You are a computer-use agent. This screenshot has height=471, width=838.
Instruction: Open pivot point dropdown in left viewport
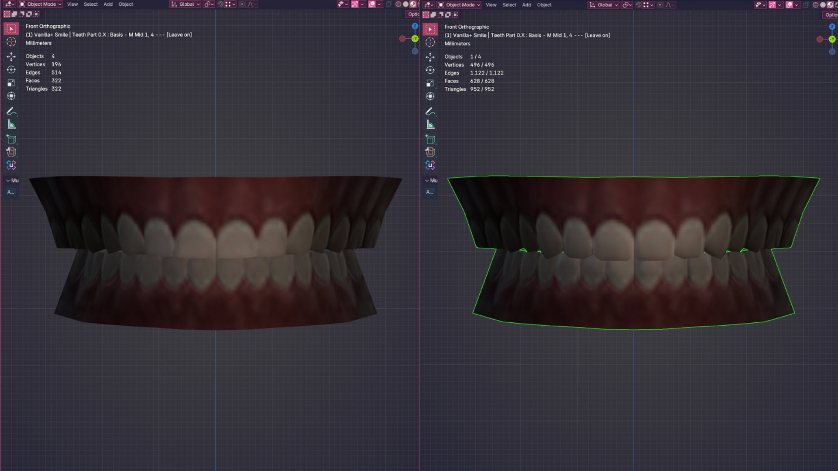point(209,4)
